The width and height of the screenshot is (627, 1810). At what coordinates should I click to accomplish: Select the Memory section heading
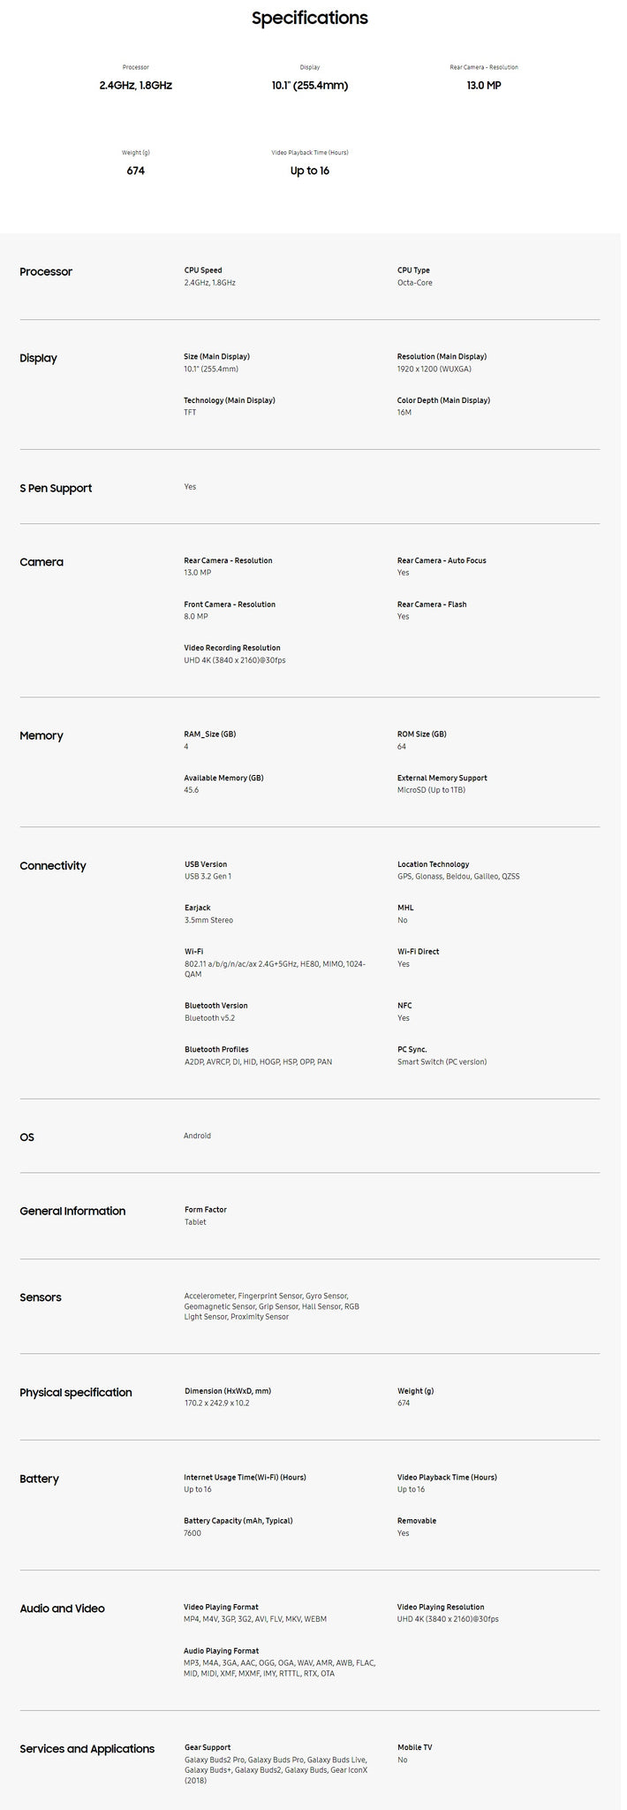point(42,736)
